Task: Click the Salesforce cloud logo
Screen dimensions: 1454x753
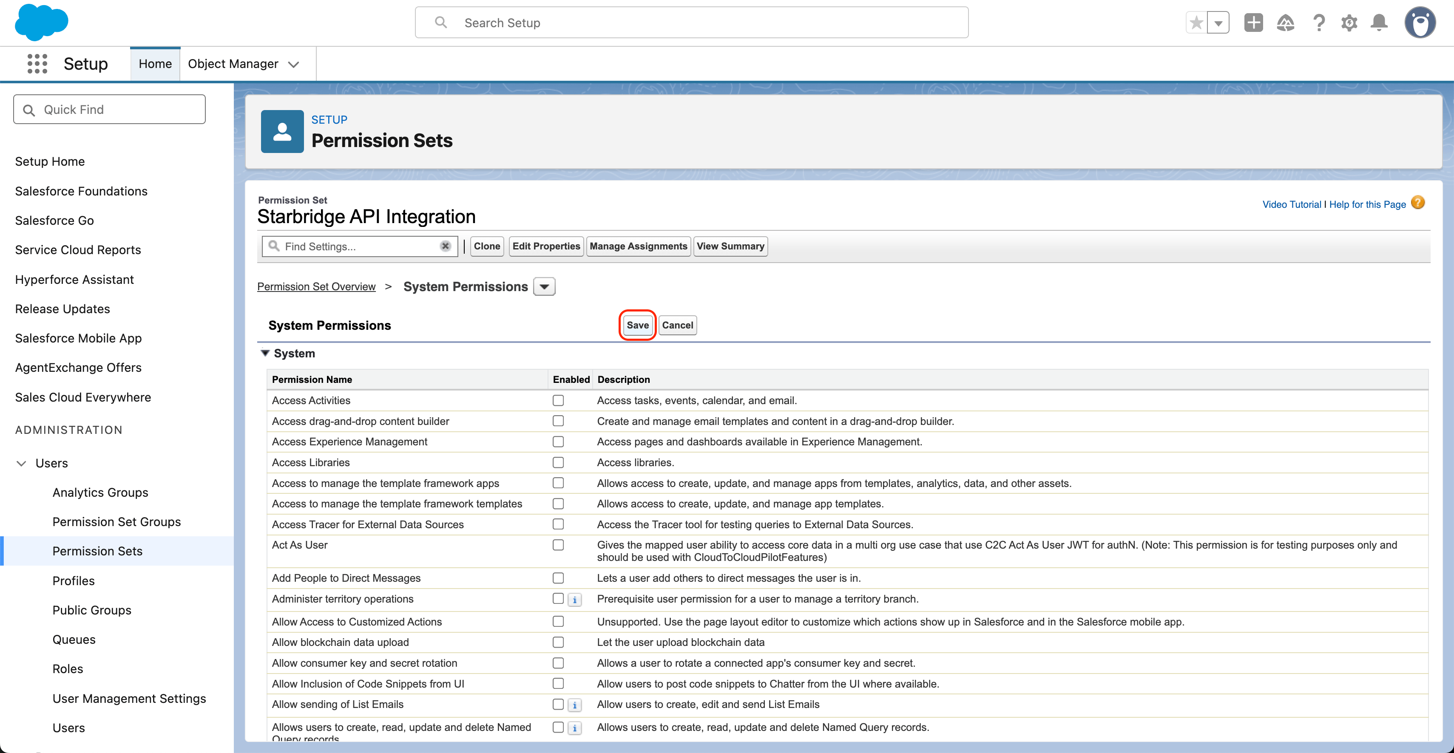Action: pyautogui.click(x=41, y=23)
